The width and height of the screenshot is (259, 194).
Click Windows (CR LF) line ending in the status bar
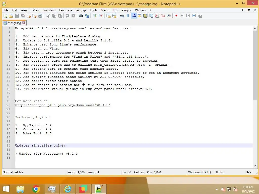click(199, 172)
